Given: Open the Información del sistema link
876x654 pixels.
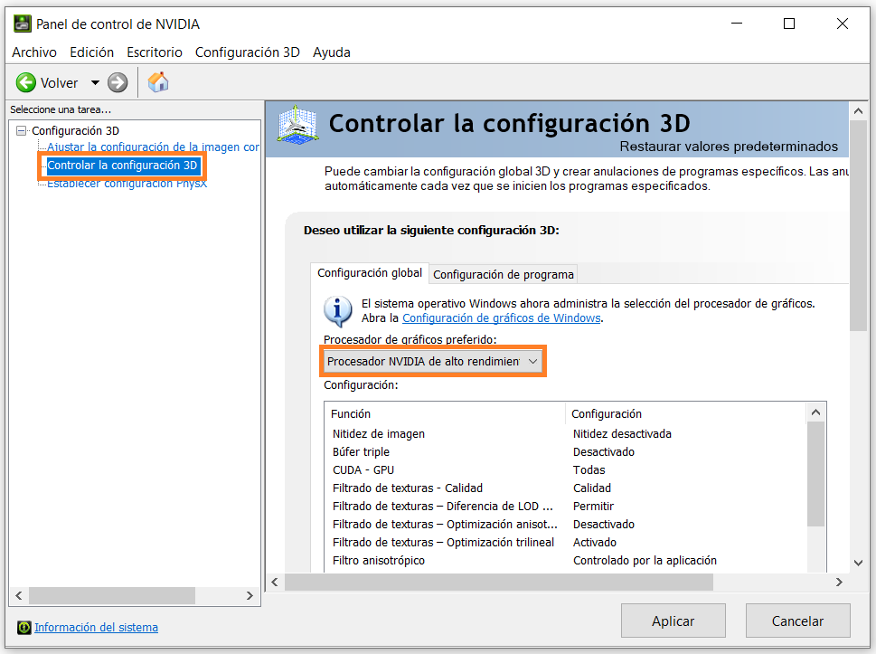Looking at the screenshot, I should [96, 627].
